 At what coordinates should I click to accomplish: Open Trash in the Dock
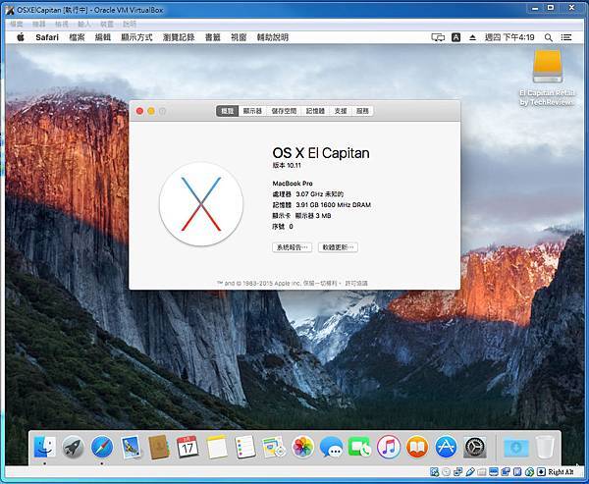(x=544, y=447)
